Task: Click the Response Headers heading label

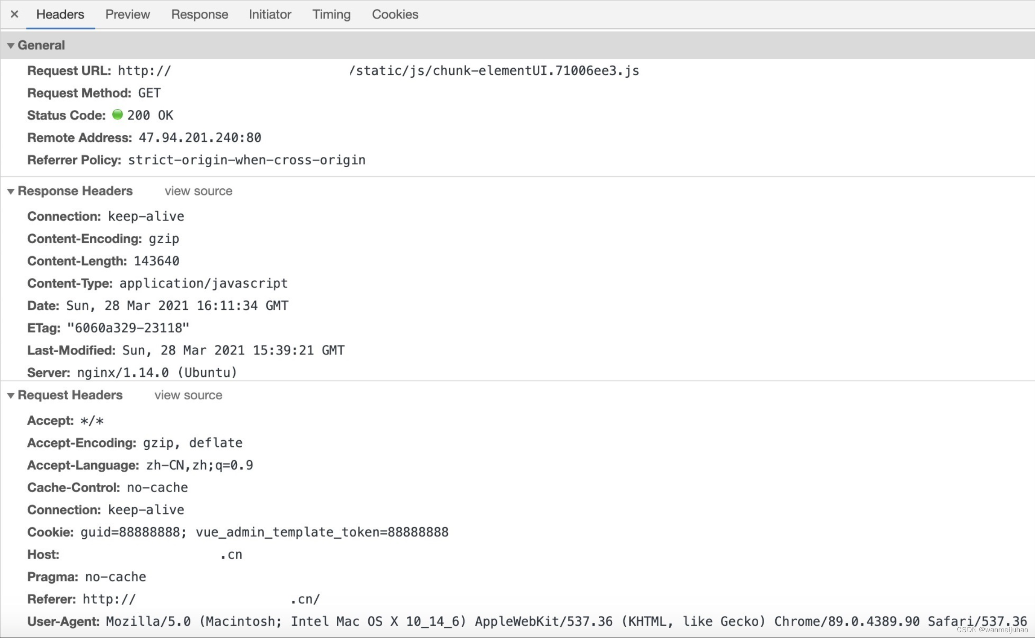Action: [x=75, y=191]
